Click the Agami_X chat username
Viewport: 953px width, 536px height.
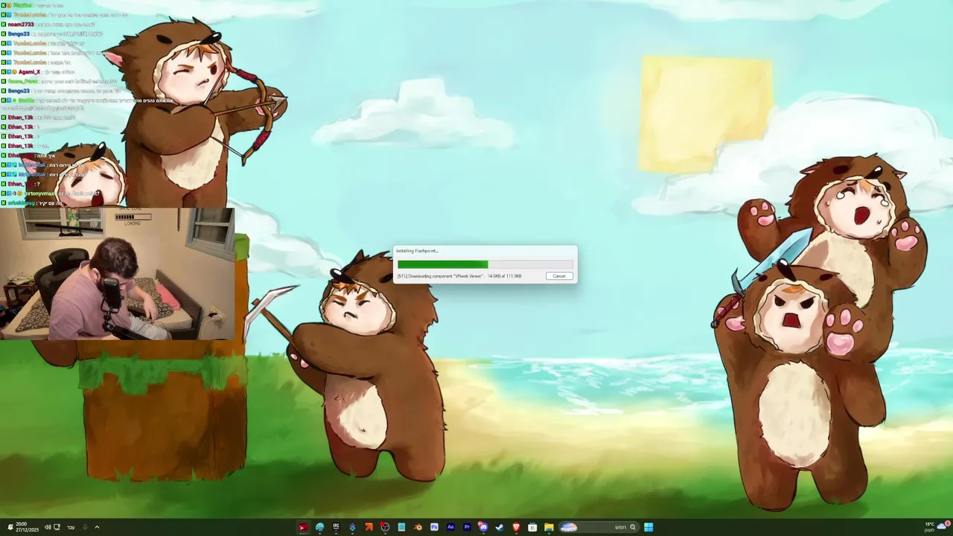(x=29, y=71)
